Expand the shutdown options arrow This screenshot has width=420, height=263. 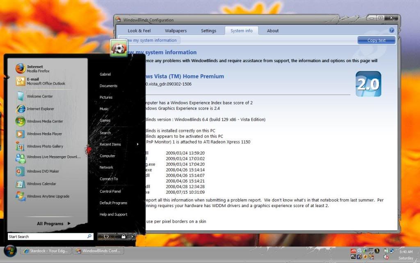132,236
